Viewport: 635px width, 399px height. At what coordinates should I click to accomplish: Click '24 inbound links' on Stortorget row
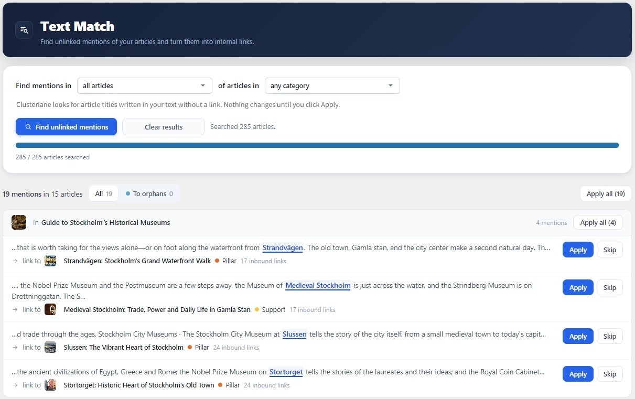coord(266,385)
